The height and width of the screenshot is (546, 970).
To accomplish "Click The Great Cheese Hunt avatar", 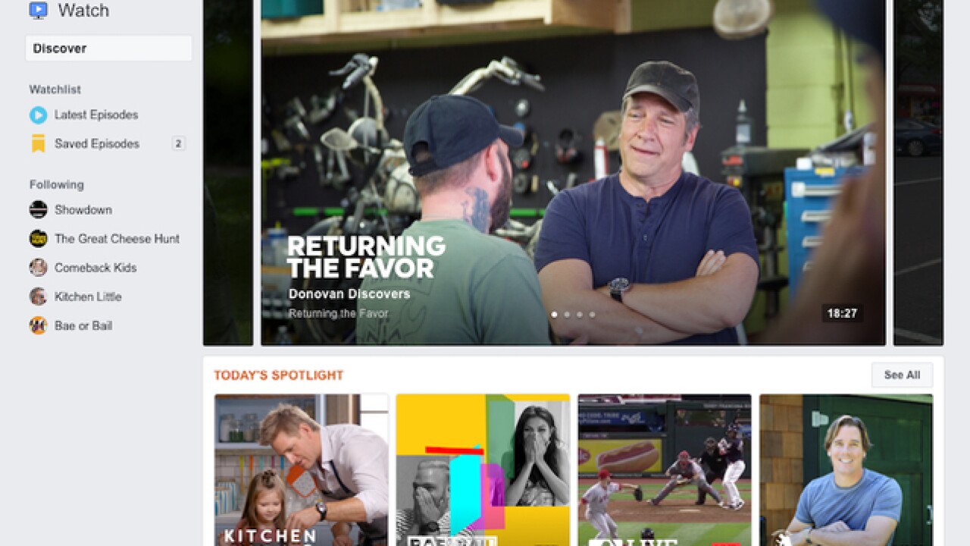I will (38, 239).
